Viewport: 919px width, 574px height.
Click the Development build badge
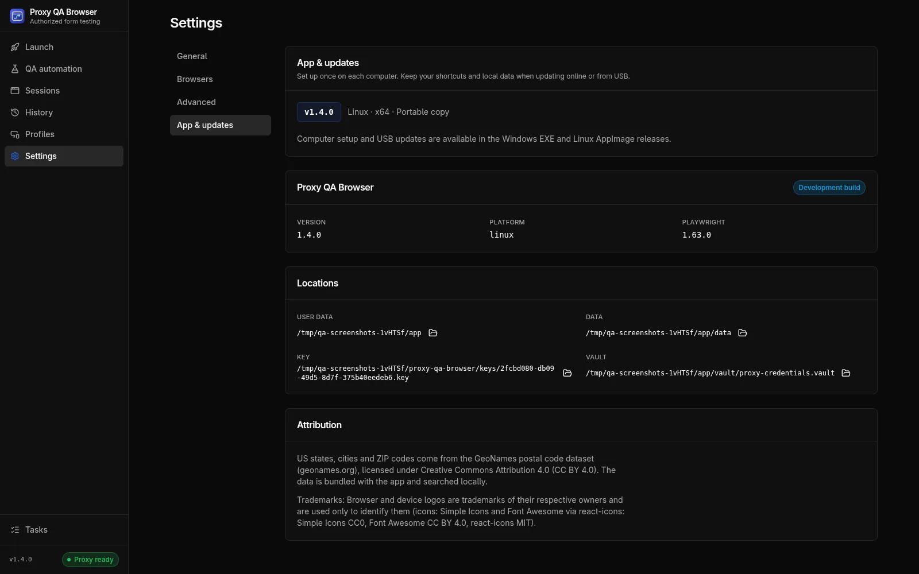[x=829, y=188]
